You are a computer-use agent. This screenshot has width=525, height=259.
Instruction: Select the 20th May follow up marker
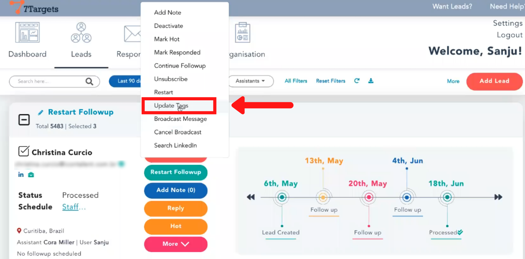(x=369, y=197)
